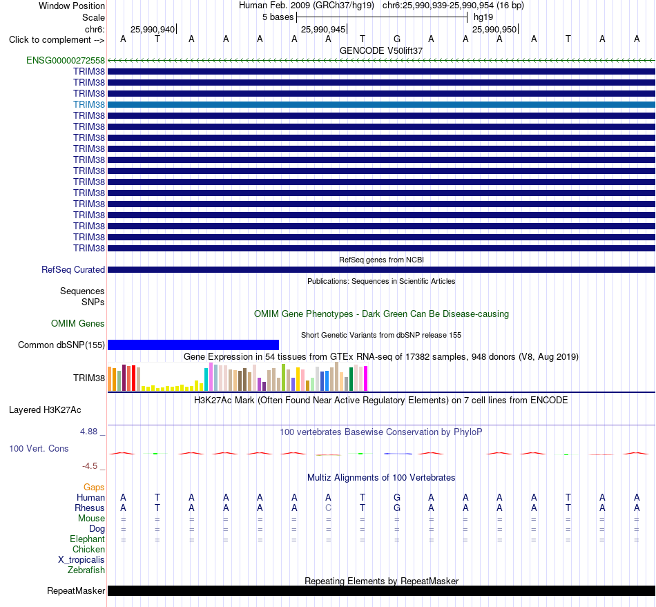Screen dimensions: 656x607
Task: Click the G base in Human row
Action: click(x=397, y=497)
